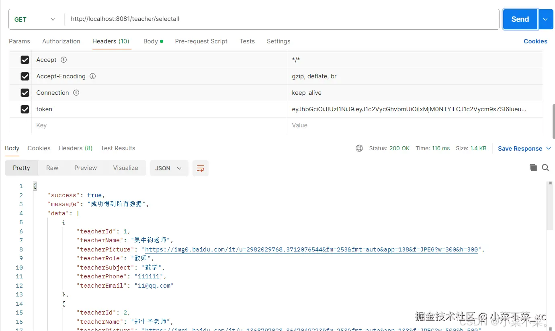Image resolution: width=555 pixels, height=331 pixels.
Task: Open the img0.baidu.com teacherPicture link
Action: click(x=311, y=249)
